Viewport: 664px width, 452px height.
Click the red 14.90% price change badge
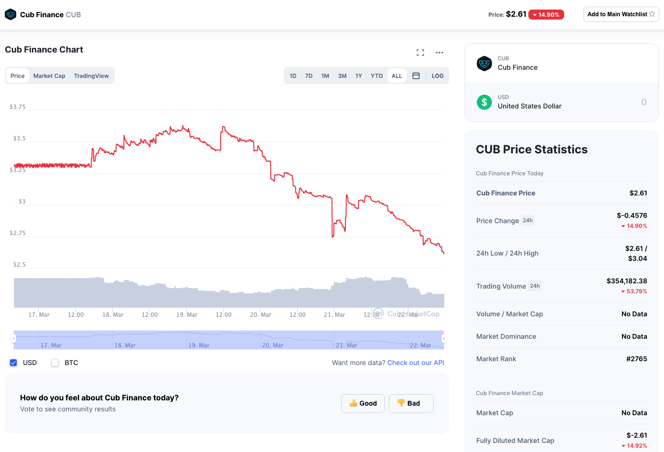[x=546, y=15]
